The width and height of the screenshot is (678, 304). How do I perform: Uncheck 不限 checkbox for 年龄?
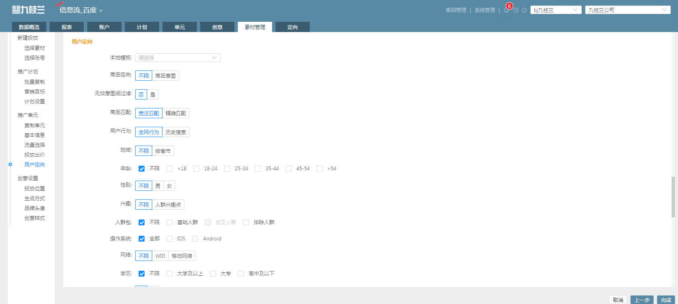pyautogui.click(x=142, y=169)
